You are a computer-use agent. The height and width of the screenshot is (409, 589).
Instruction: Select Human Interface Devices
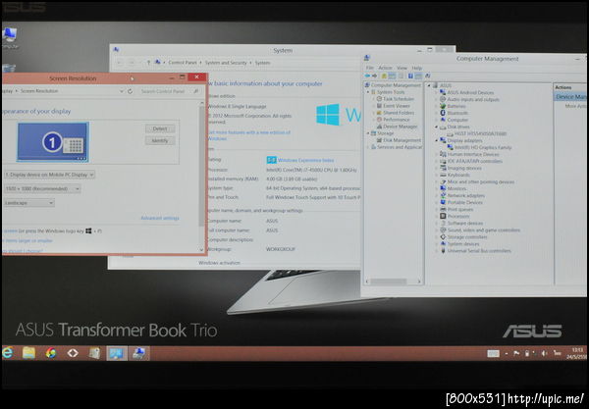coord(473,154)
